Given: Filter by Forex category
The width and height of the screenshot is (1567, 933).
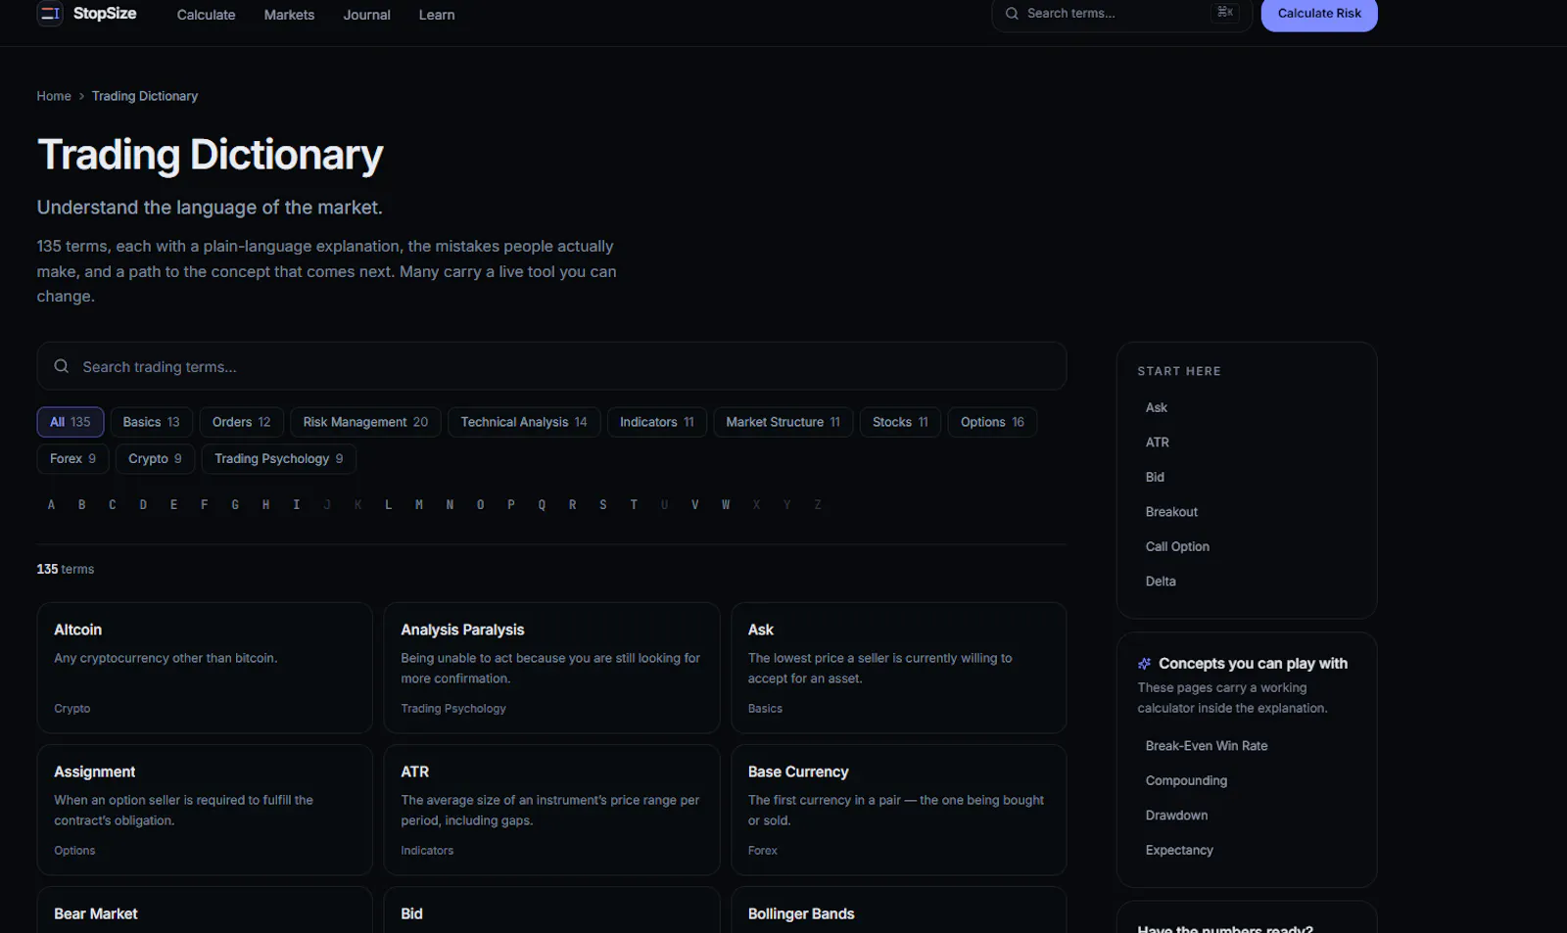Looking at the screenshot, I should click(73, 458).
